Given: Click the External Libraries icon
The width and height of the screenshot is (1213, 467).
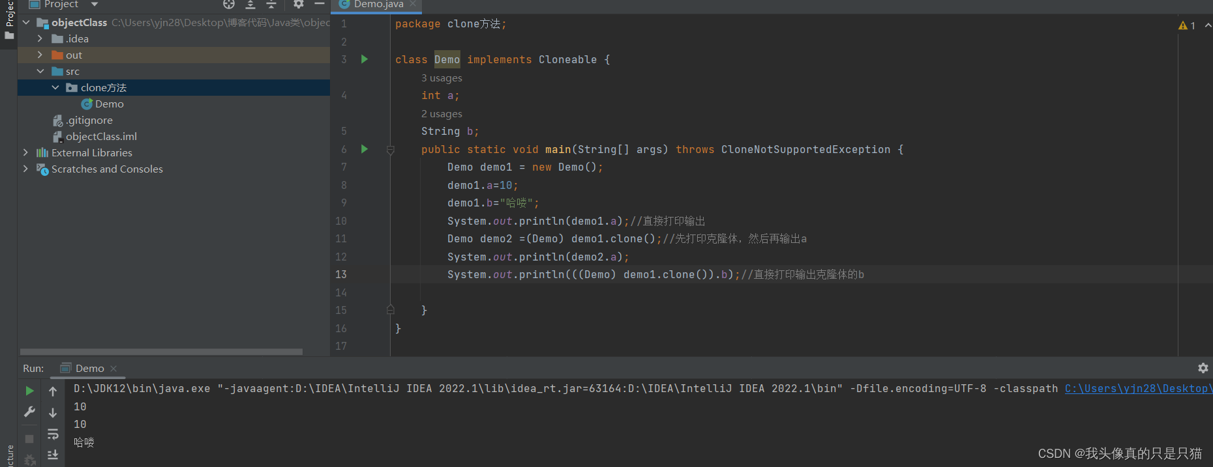Looking at the screenshot, I should (42, 153).
